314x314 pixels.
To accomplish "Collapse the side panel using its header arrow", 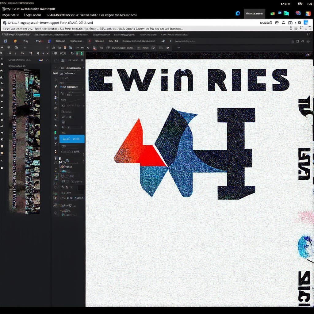I will tap(56, 68).
